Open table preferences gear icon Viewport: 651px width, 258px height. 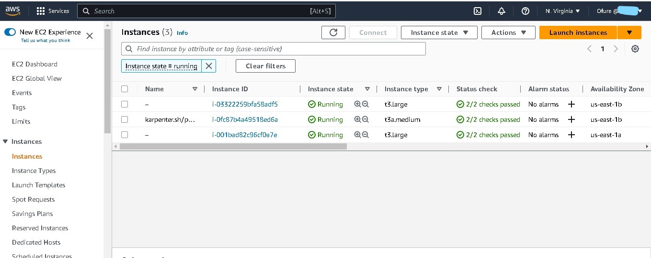tap(635, 49)
